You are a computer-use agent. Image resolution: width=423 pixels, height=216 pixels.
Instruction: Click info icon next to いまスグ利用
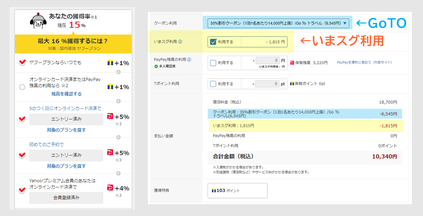[x=180, y=42]
